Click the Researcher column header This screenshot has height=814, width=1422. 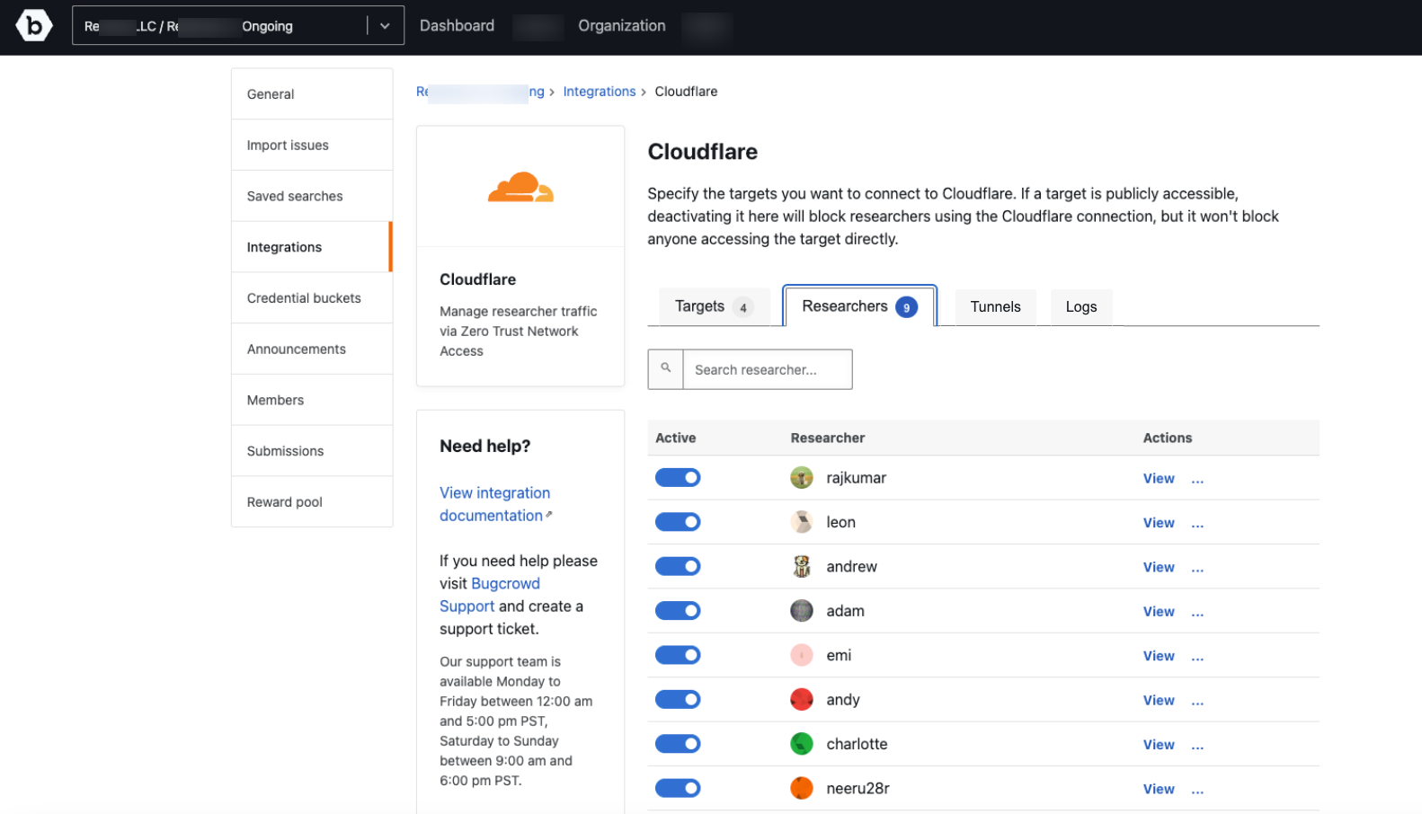[827, 438]
